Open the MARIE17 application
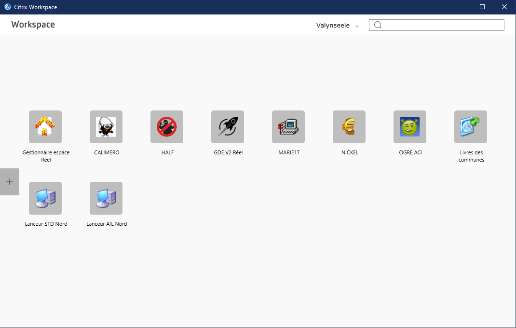 pos(288,127)
